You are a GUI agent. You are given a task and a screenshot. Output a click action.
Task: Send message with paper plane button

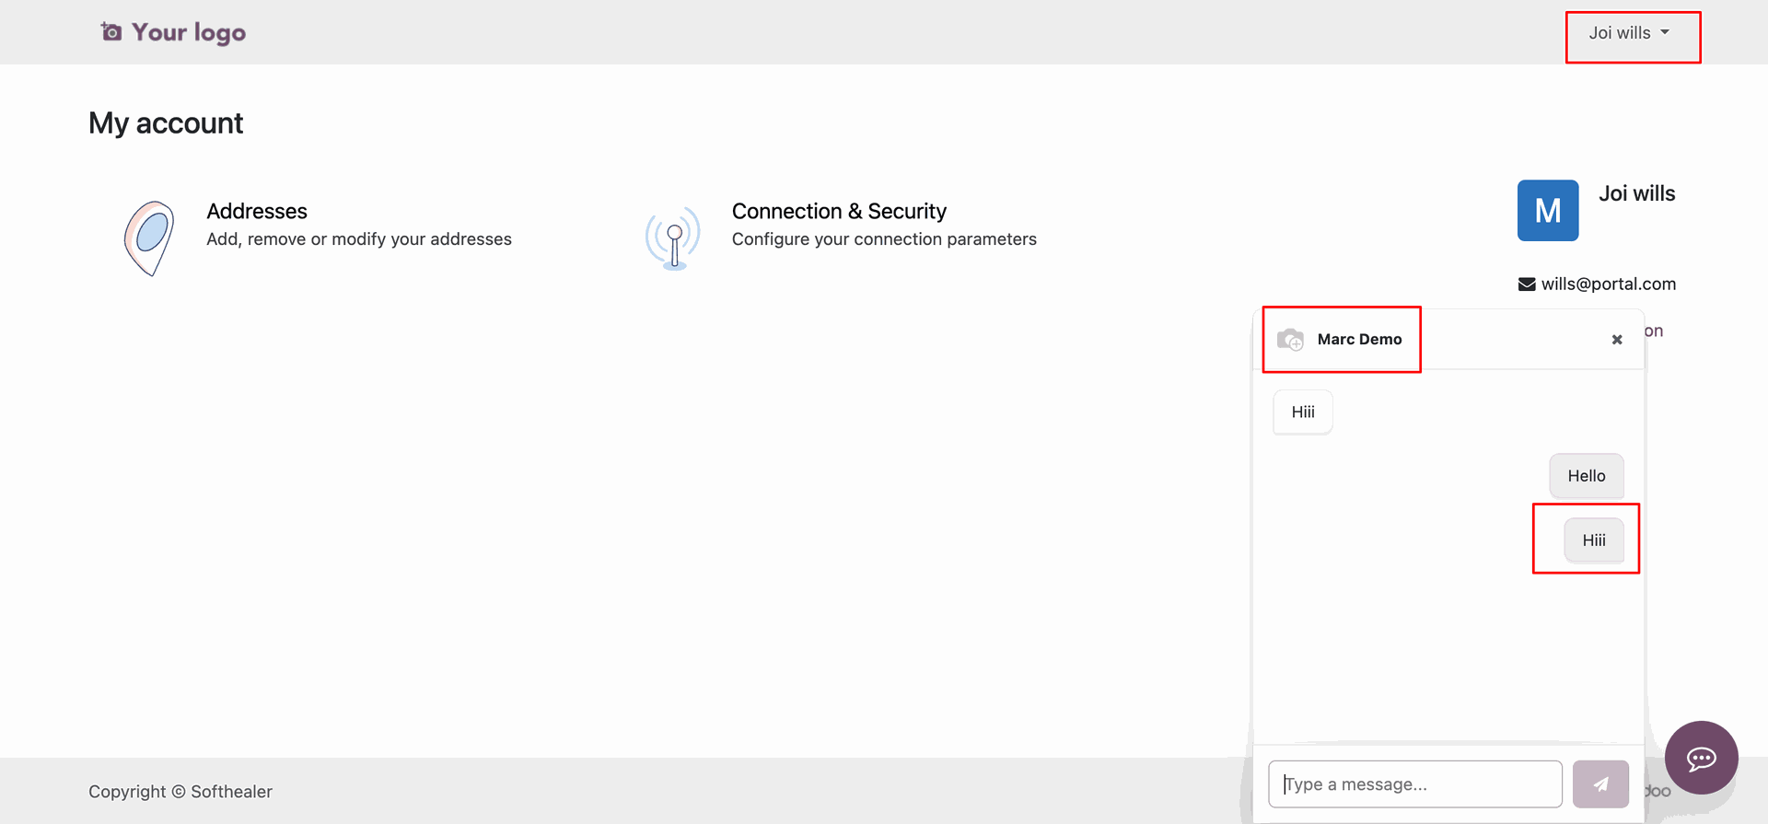click(x=1600, y=784)
